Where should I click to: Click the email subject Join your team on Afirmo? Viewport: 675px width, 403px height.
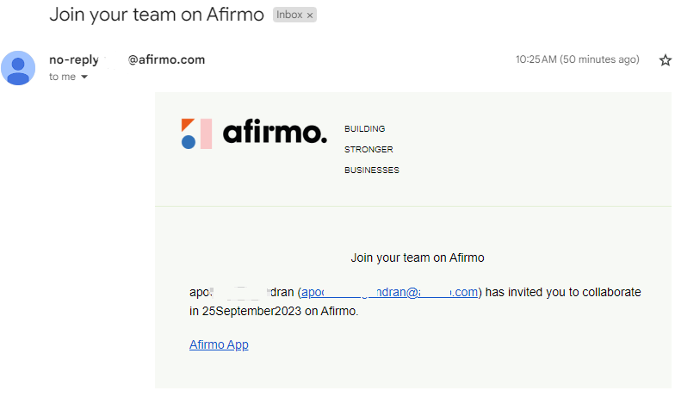[157, 15]
